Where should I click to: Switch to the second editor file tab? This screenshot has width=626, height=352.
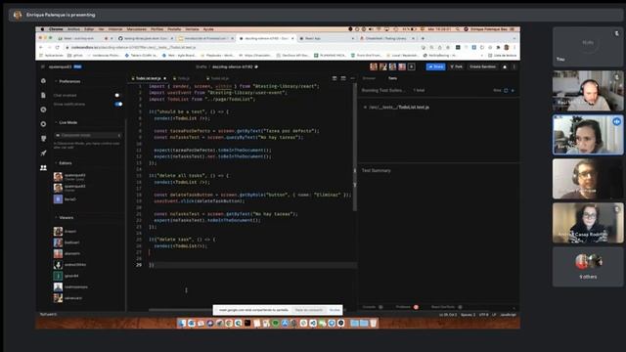tap(182, 78)
